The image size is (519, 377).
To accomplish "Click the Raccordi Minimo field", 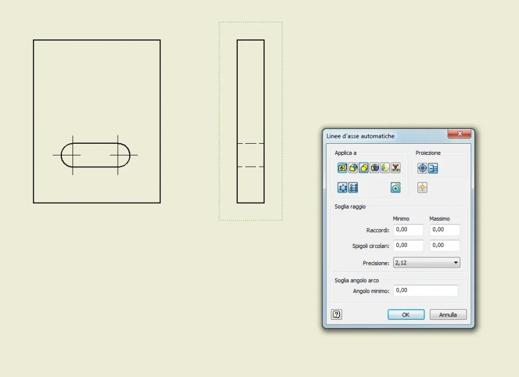I will (408, 230).
